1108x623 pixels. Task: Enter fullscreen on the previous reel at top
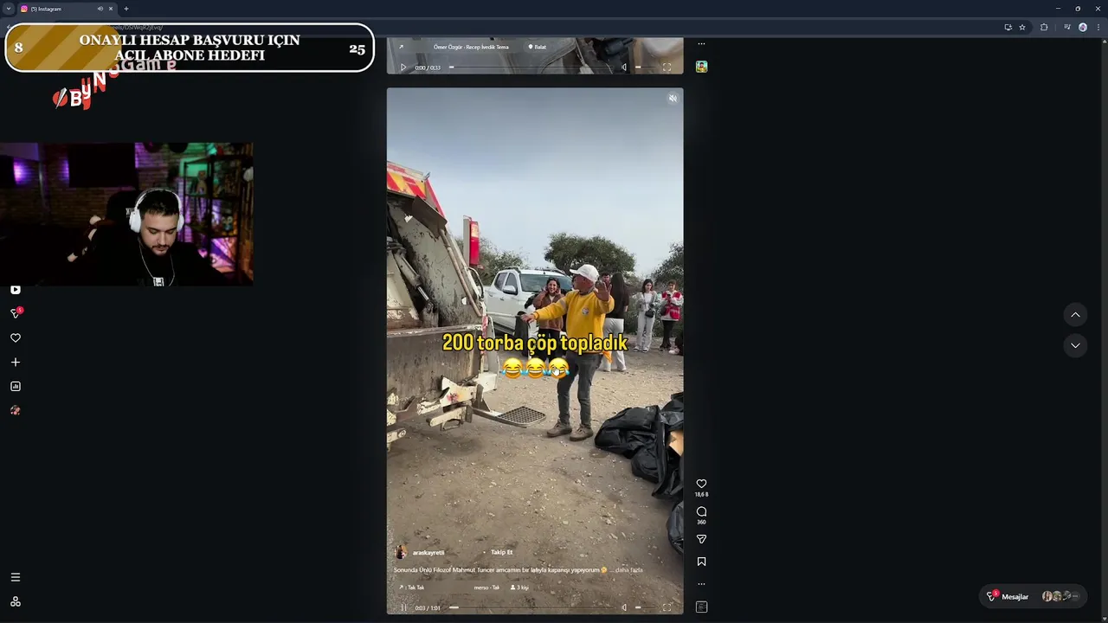[x=667, y=67]
